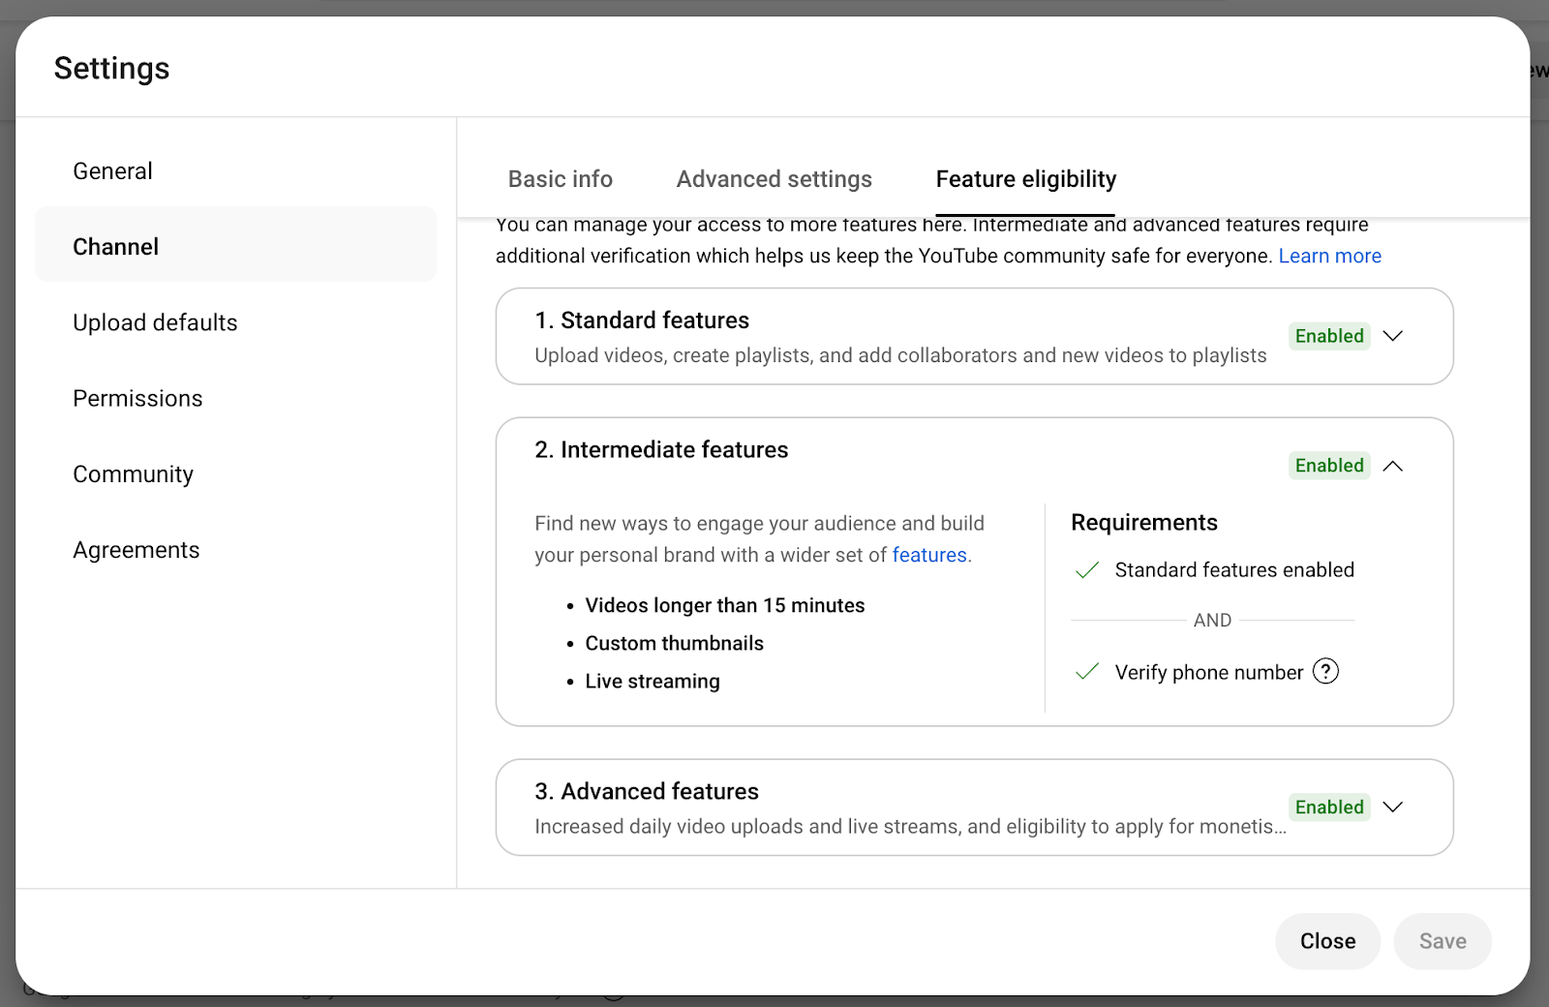
Task: Switch to the Basic info tab
Action: (560, 179)
